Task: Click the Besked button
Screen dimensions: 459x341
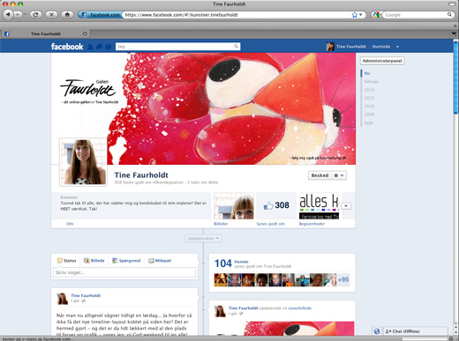Action: pos(320,175)
